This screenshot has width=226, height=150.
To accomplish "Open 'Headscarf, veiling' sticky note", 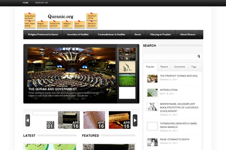I will click(x=92, y=17).
